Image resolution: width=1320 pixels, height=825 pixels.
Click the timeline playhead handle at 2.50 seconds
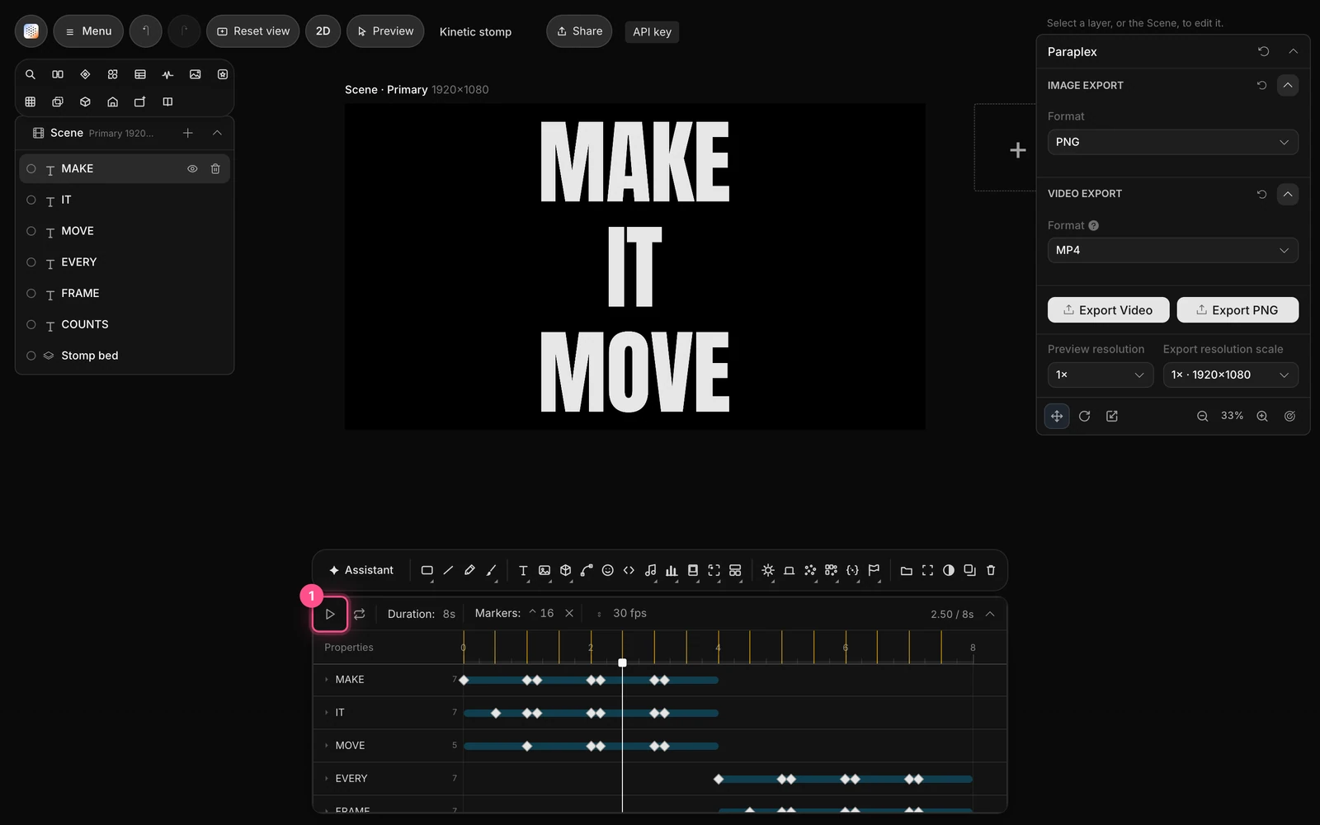pyautogui.click(x=622, y=662)
